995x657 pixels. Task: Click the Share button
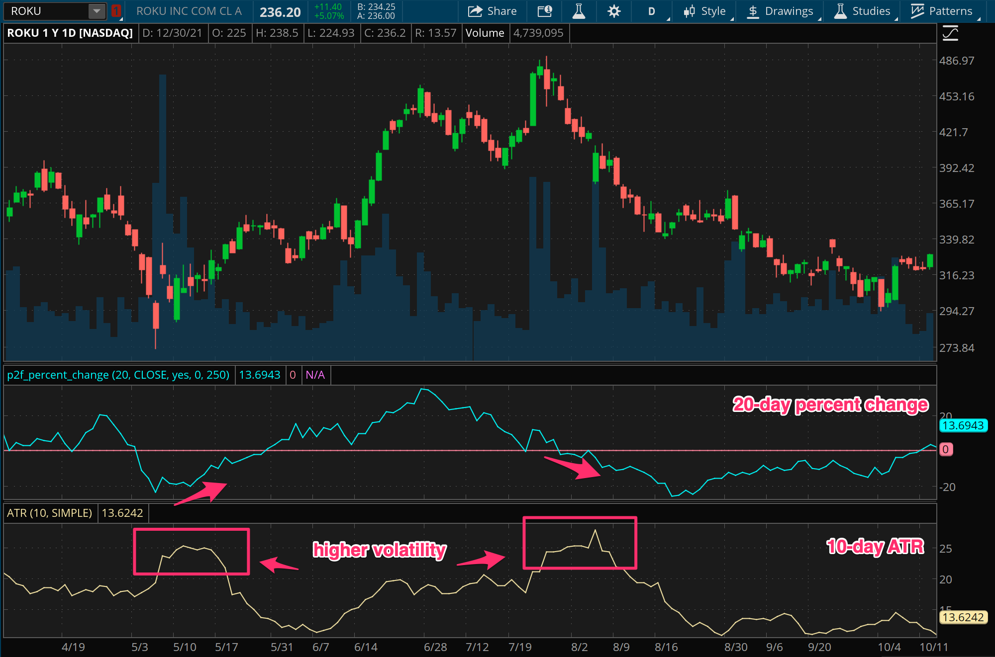(x=493, y=11)
